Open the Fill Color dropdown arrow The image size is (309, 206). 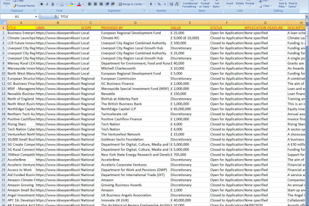coord(75,4)
